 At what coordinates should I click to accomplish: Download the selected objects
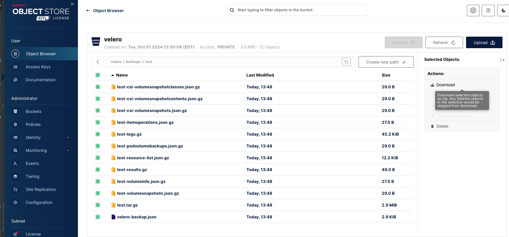tap(462, 85)
